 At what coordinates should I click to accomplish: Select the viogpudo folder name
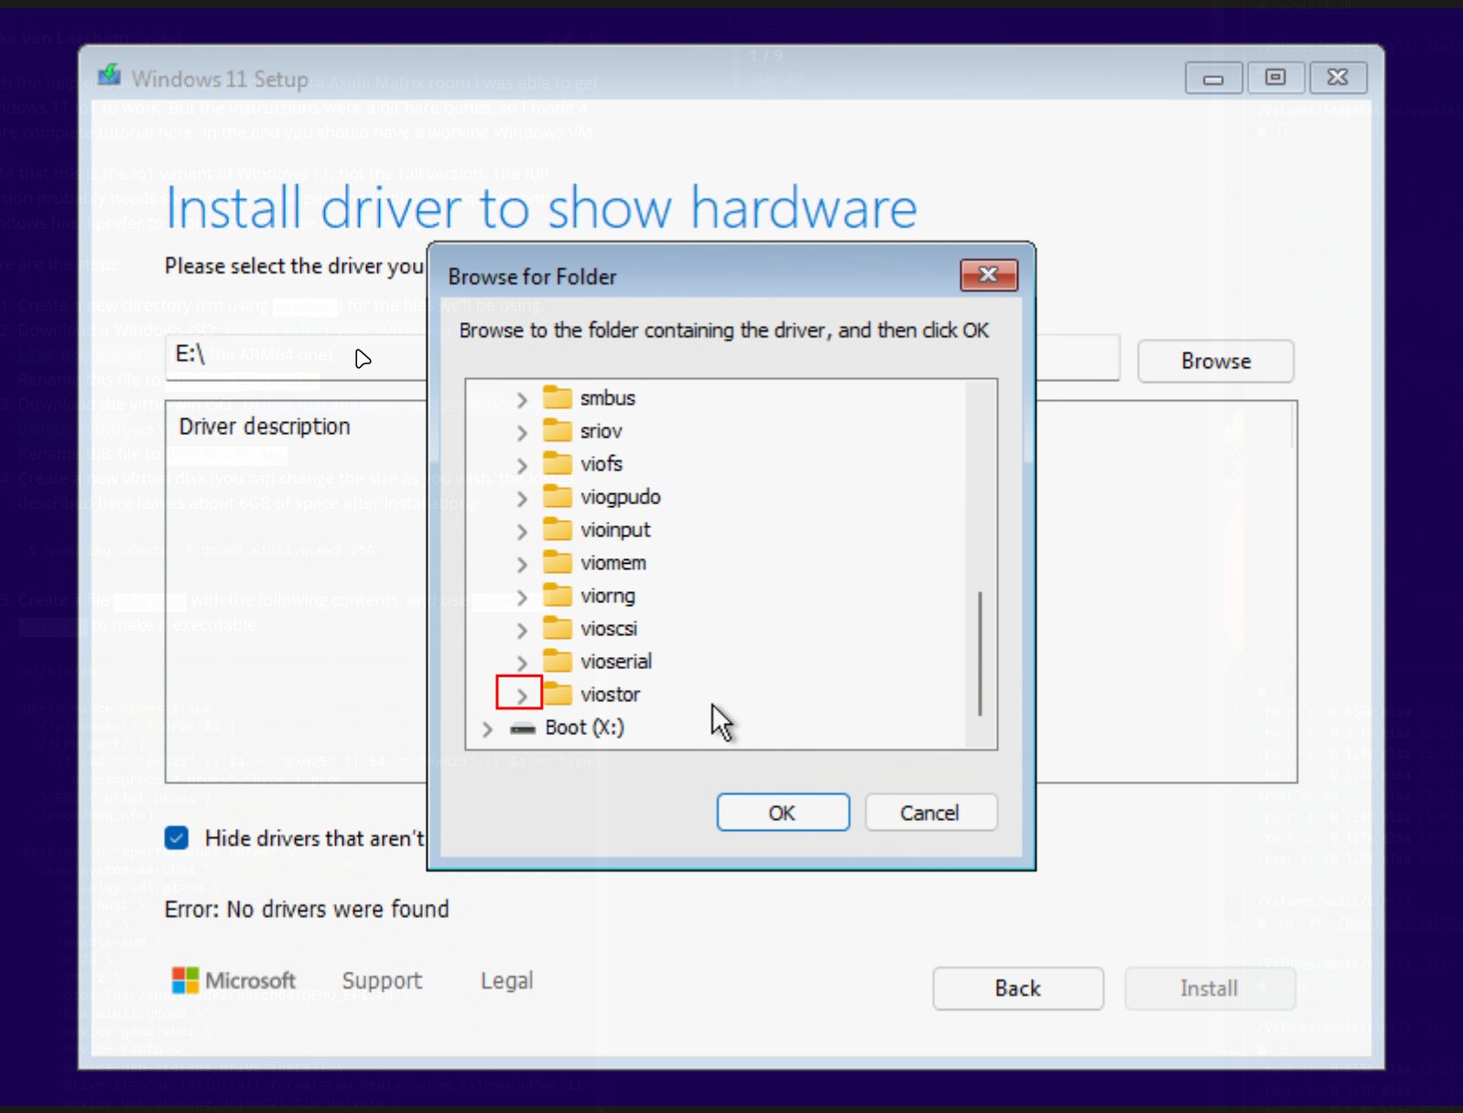(620, 497)
